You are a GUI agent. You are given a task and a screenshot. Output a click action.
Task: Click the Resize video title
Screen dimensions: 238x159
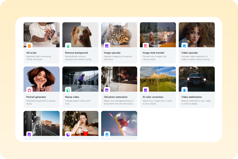click(x=72, y=97)
